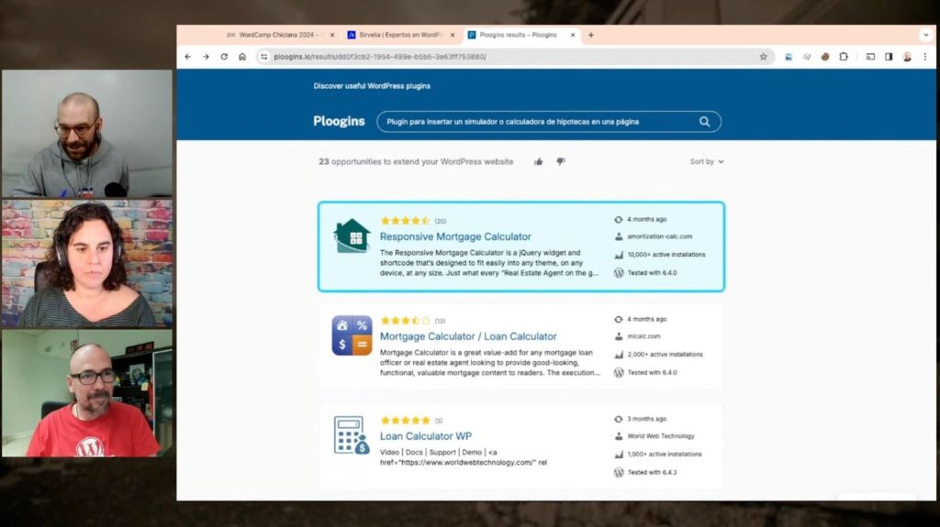Give thumbs down to results

[x=561, y=161]
